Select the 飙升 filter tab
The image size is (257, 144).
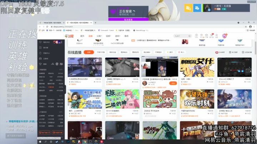[170, 52]
